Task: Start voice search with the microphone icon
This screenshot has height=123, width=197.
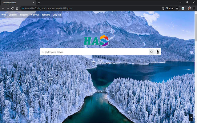Action: click(x=158, y=52)
